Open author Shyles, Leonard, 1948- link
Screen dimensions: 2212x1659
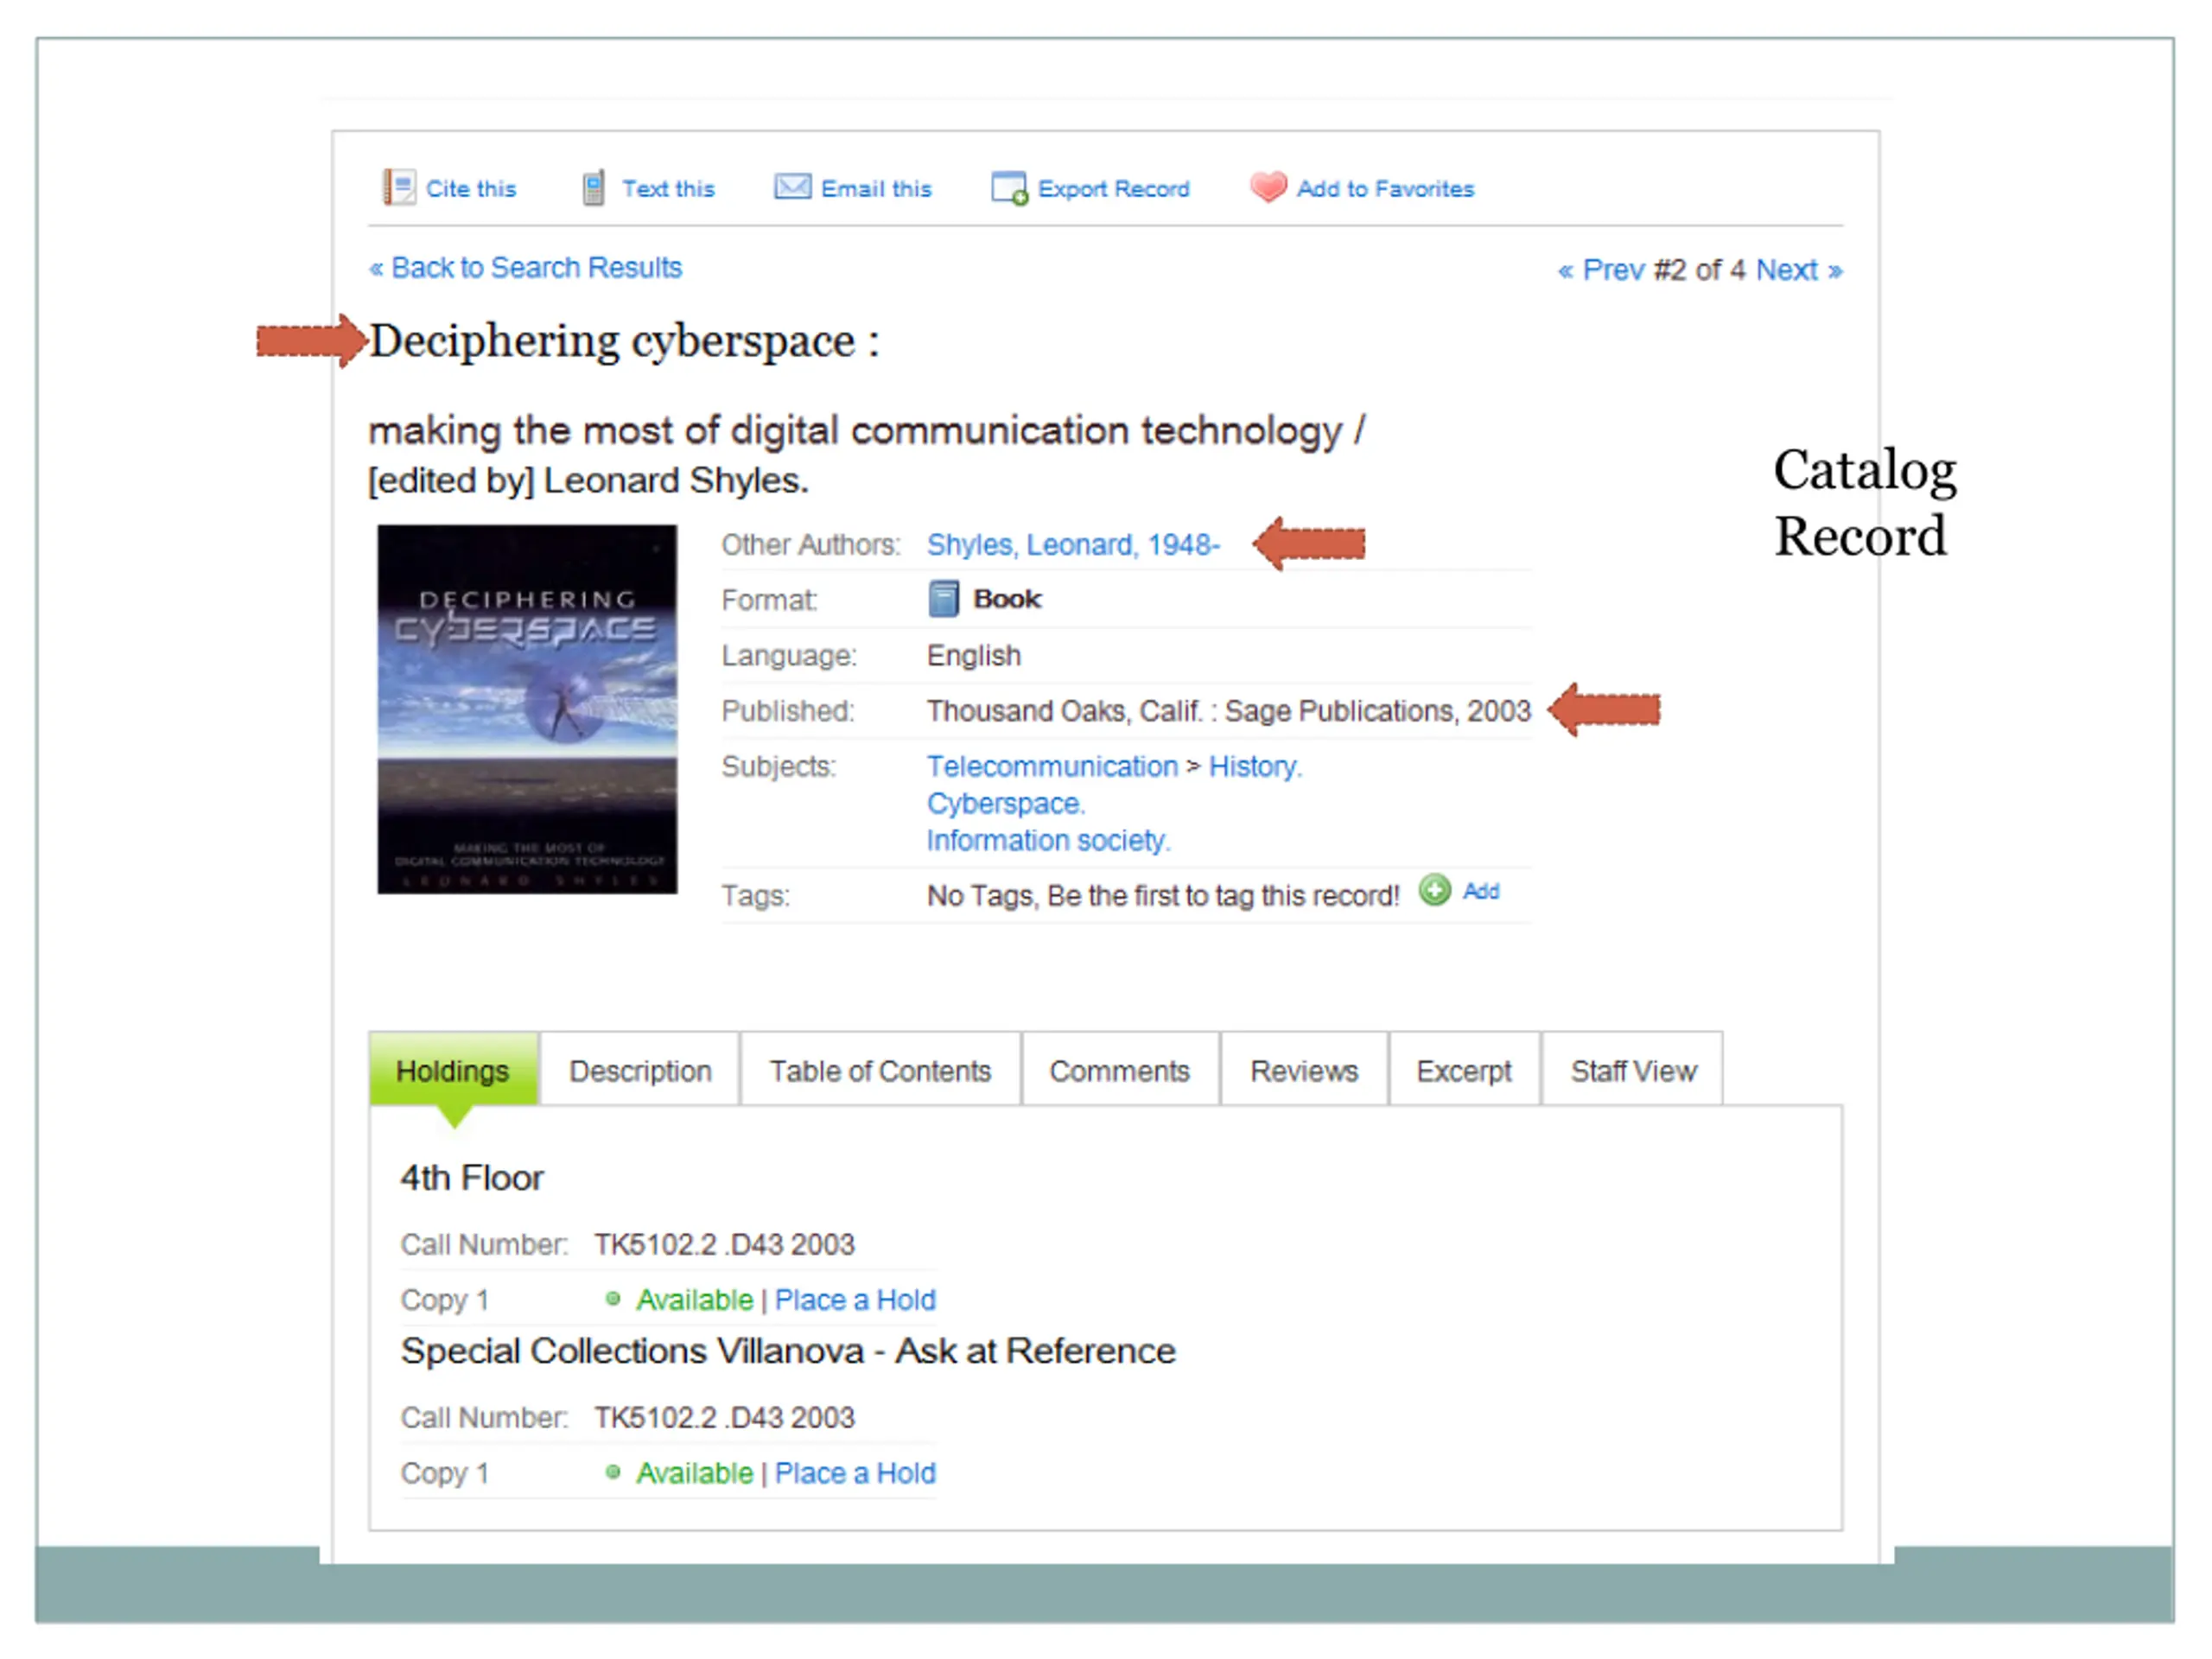pyautogui.click(x=1073, y=545)
